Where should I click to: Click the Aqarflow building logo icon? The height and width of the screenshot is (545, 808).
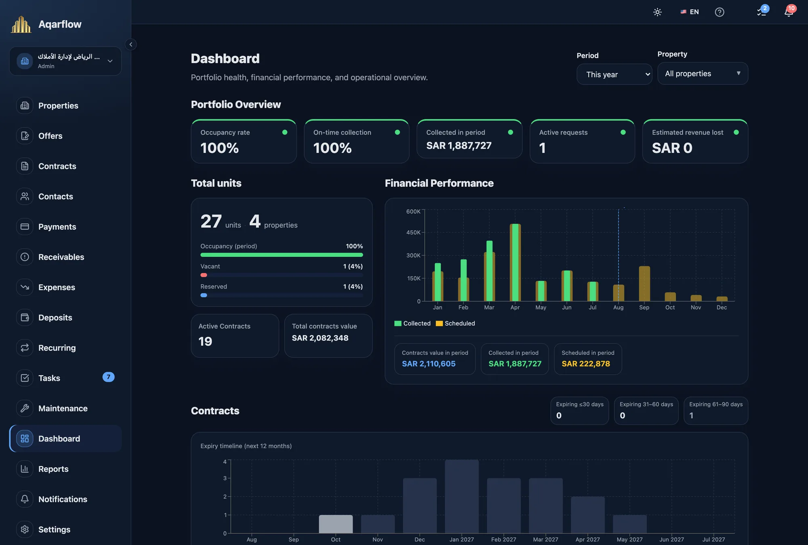pyautogui.click(x=21, y=24)
